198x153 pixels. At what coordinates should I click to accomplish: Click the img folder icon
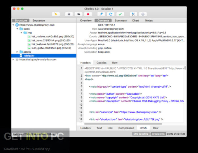click(x=25, y=33)
